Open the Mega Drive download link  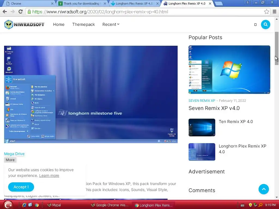coord(14,154)
